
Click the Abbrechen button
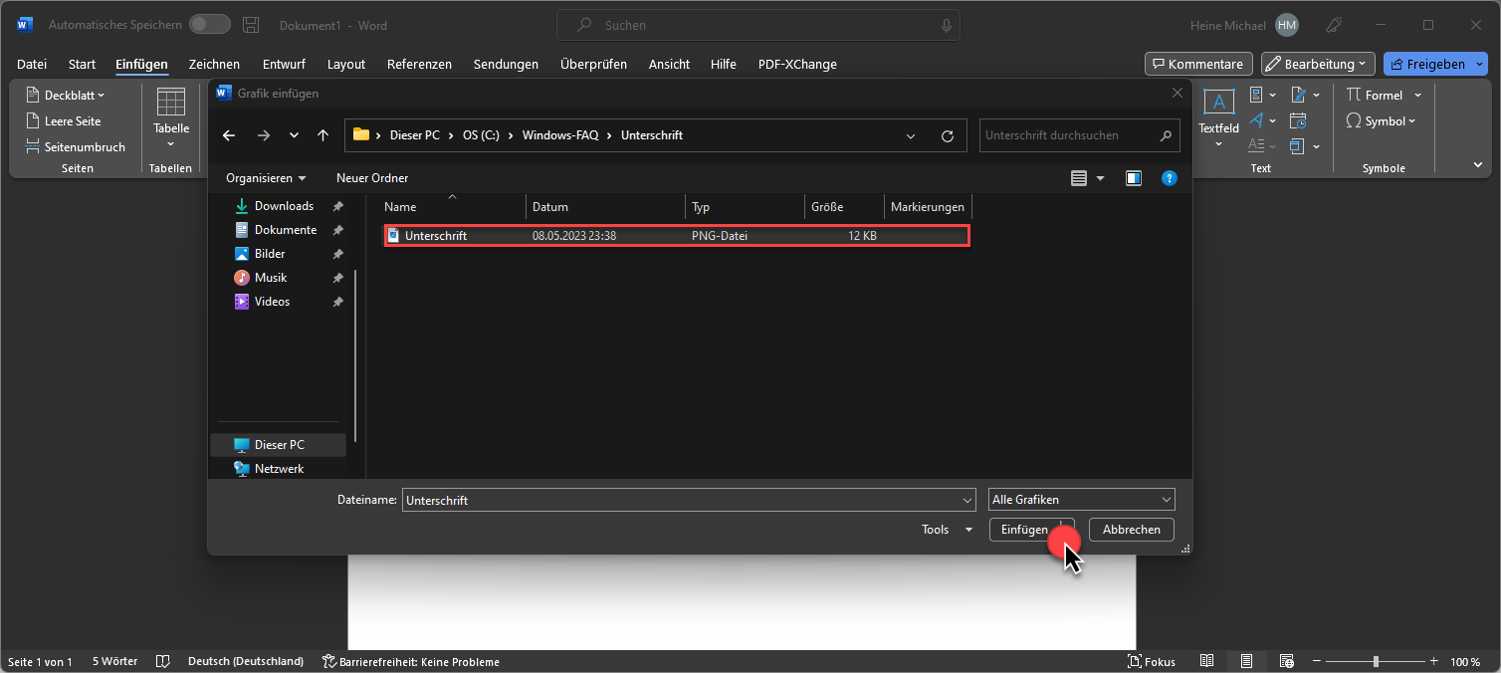pos(1132,530)
